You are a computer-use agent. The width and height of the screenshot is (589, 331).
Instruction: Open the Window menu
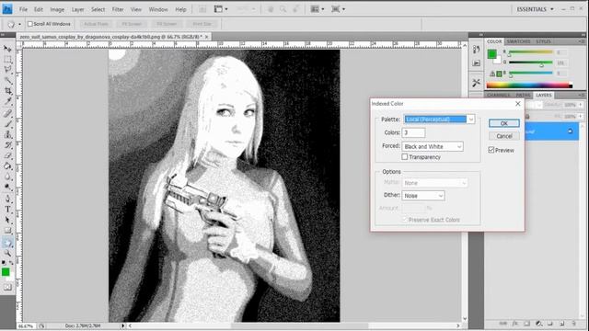click(x=158, y=9)
